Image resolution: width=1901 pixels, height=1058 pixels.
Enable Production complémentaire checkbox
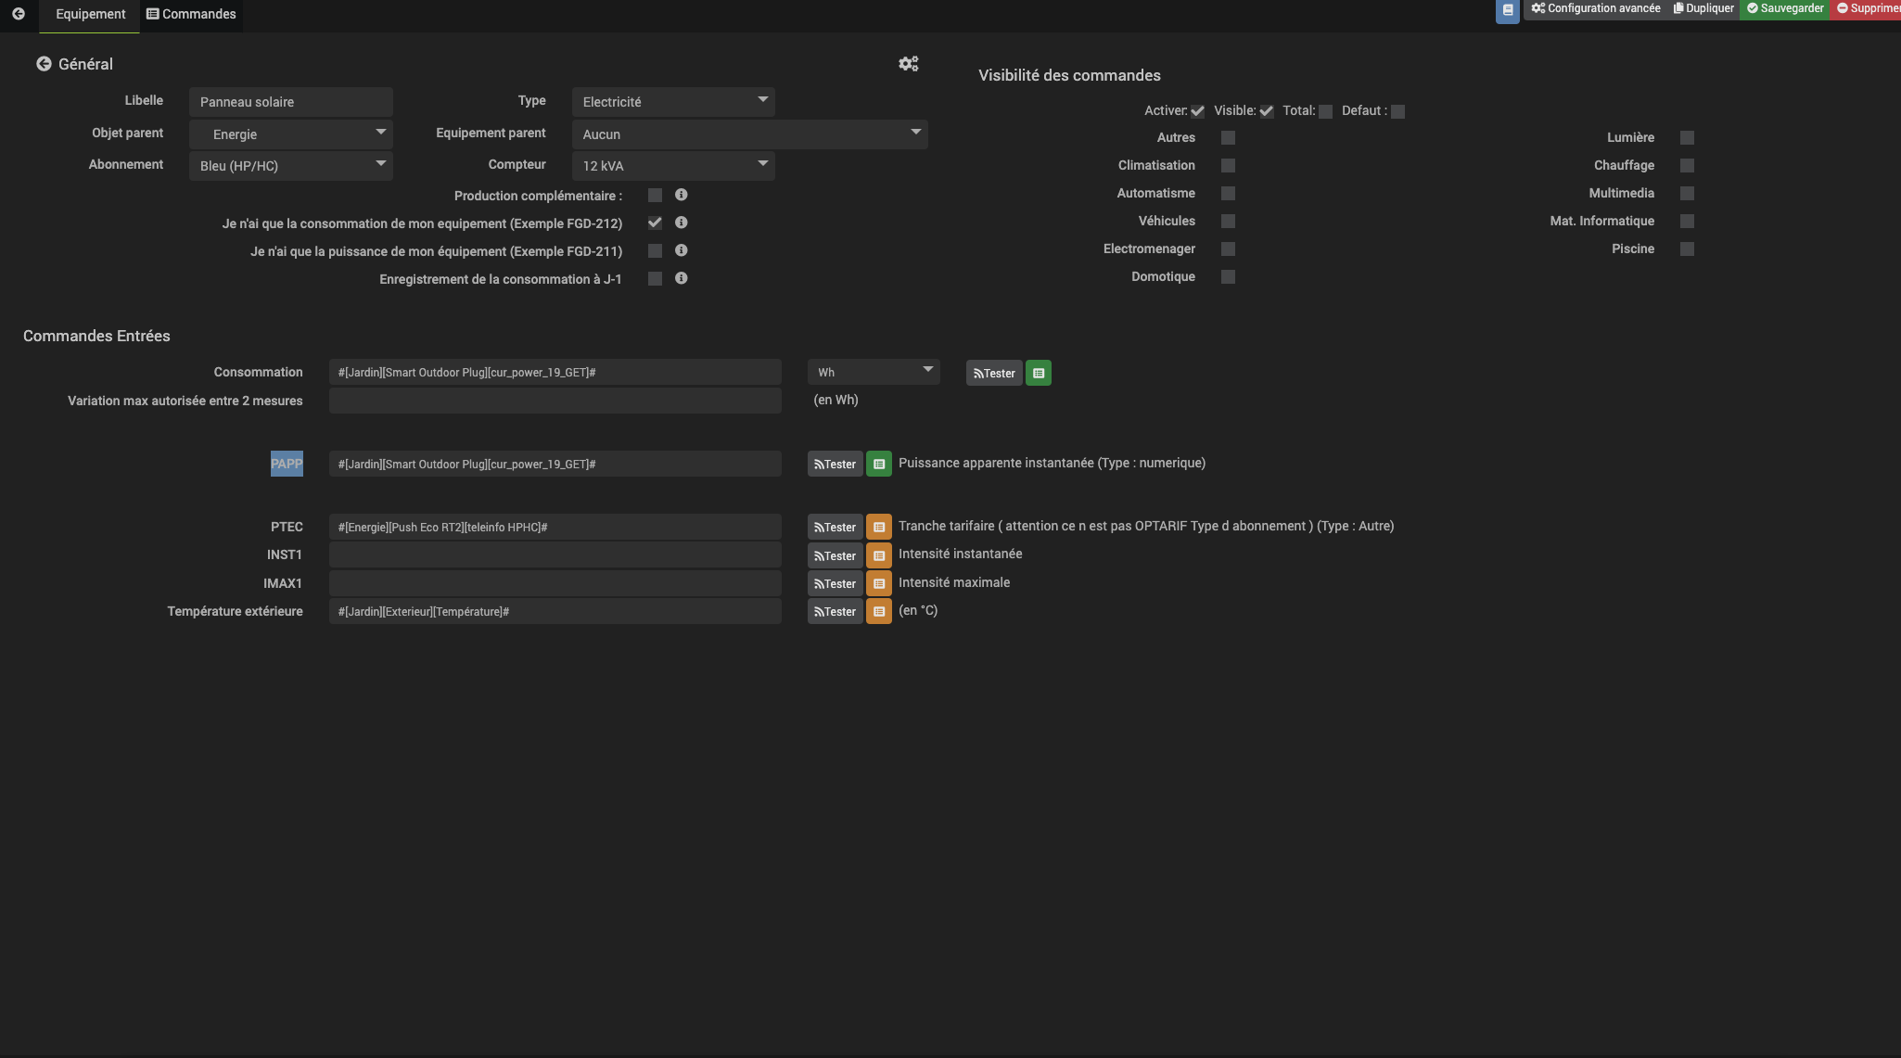point(655,196)
